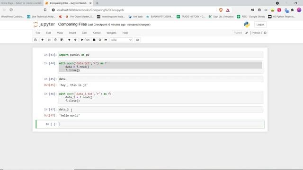303x170 pixels.
Task: Click the localhost:8888 address bar
Action: click(x=134, y=10)
